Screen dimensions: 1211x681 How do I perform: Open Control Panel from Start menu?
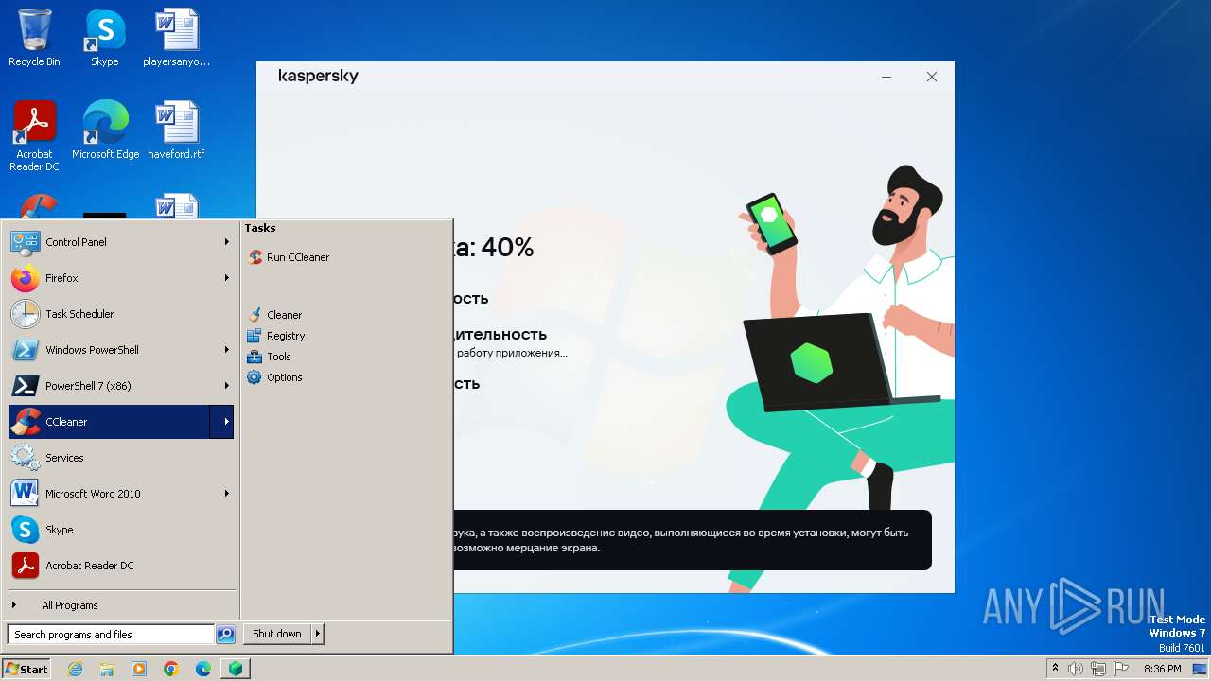(120, 242)
